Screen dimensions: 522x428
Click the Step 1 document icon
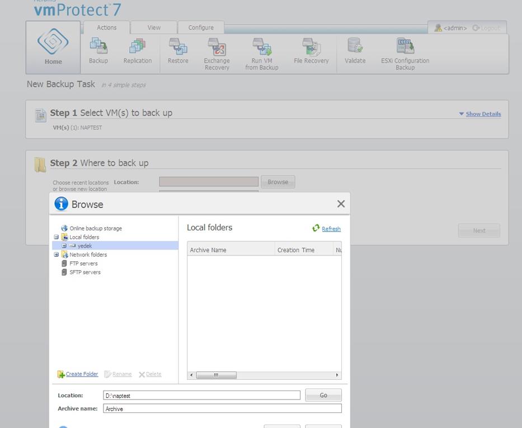pyautogui.click(x=41, y=115)
